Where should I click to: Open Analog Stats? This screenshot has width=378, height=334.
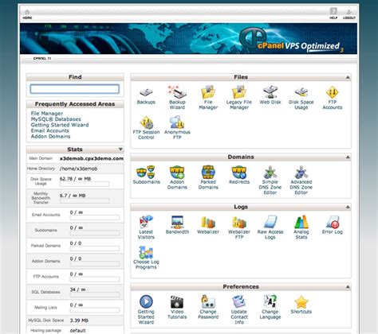pos(301,227)
